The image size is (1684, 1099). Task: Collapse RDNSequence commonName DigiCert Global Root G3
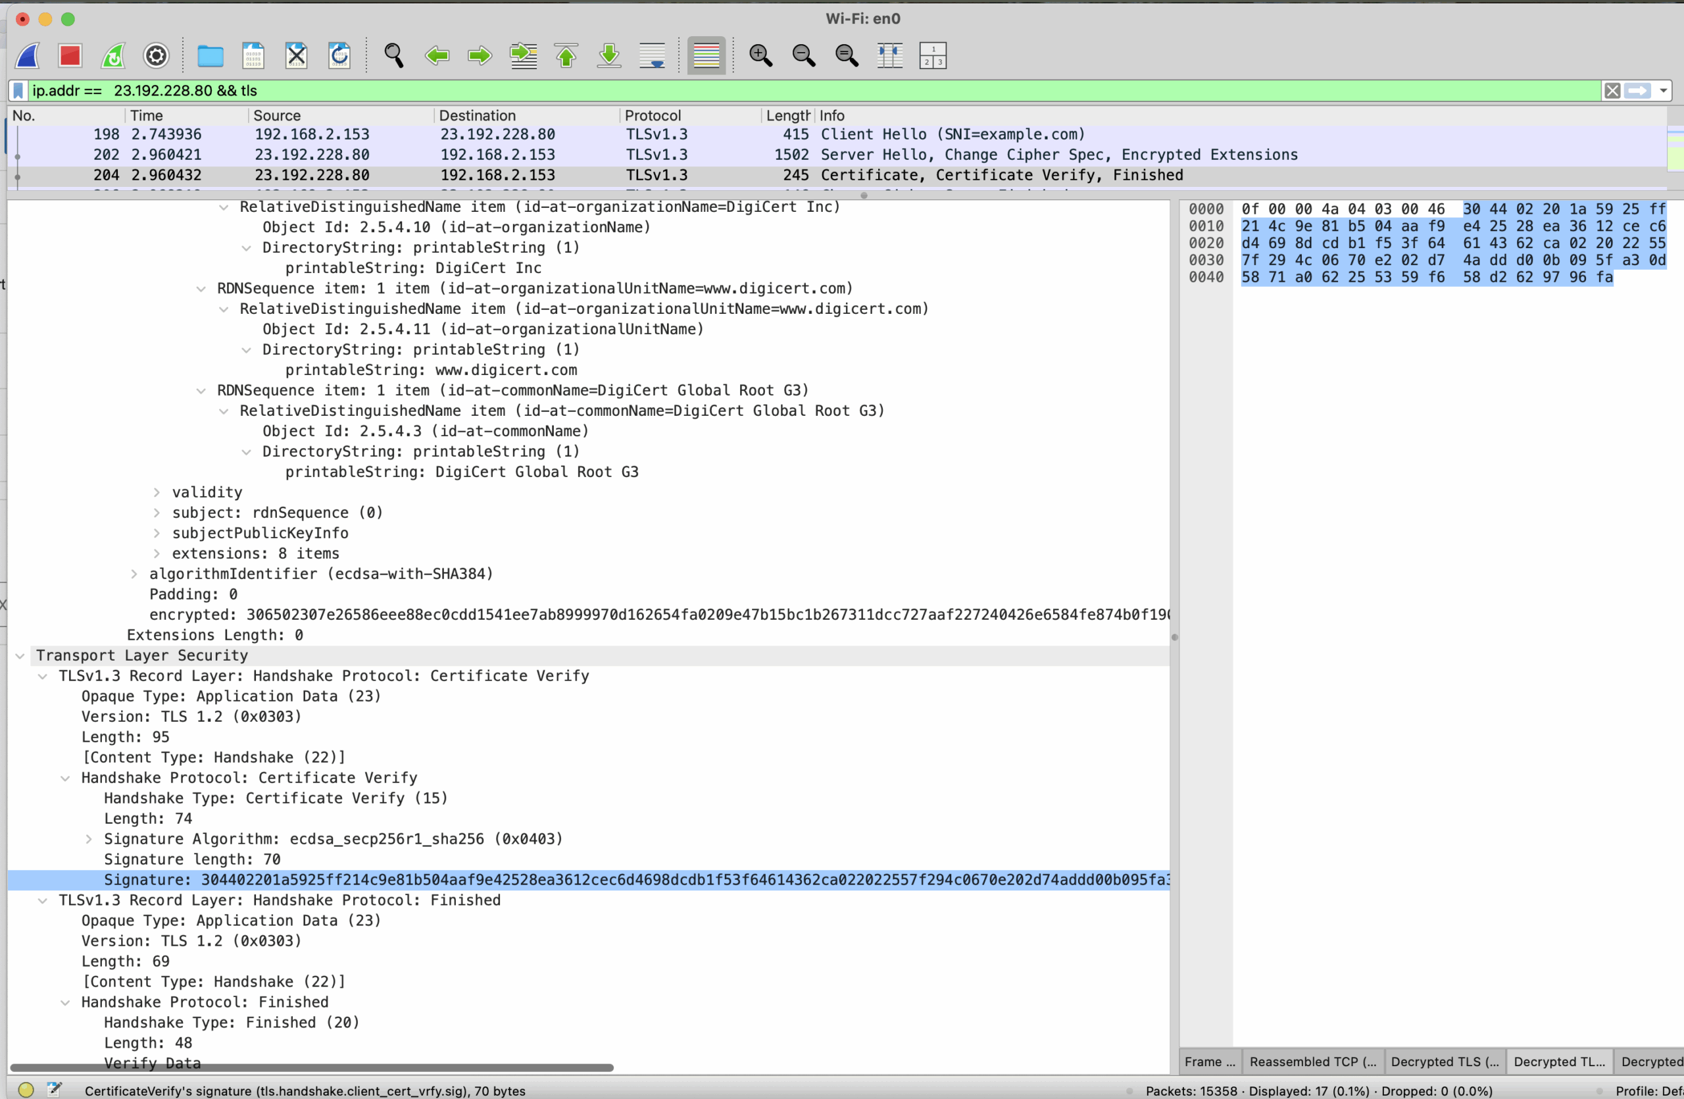(201, 391)
